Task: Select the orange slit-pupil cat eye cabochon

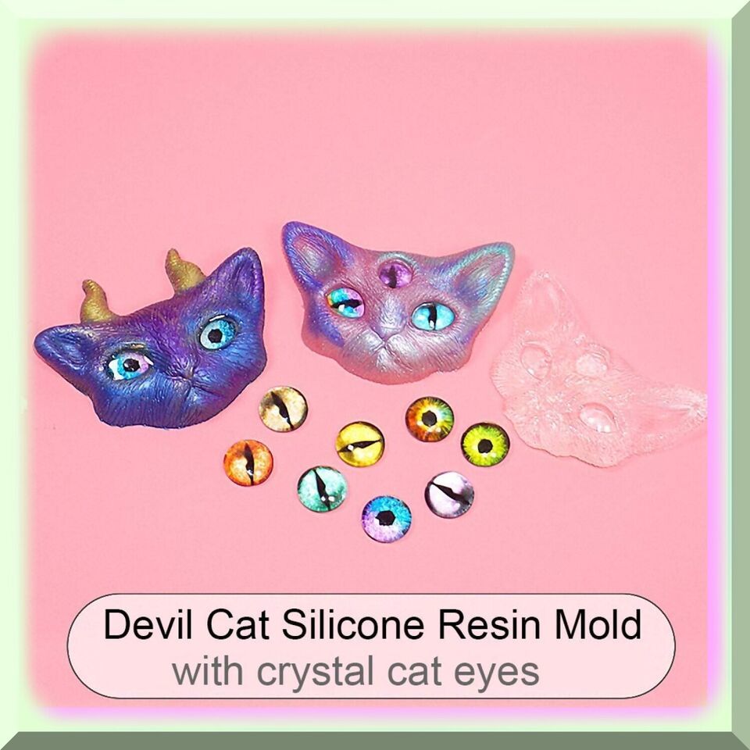Action: point(248,462)
